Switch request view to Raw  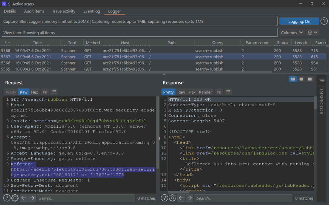click(24, 92)
